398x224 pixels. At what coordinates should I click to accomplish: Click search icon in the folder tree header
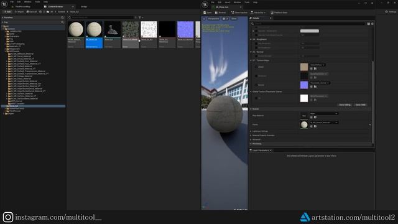coord(62,22)
